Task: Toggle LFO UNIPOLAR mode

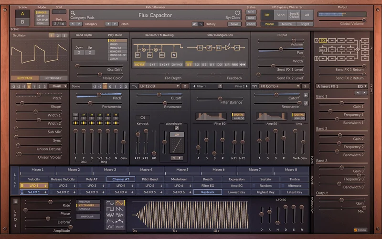Action: tap(87, 217)
